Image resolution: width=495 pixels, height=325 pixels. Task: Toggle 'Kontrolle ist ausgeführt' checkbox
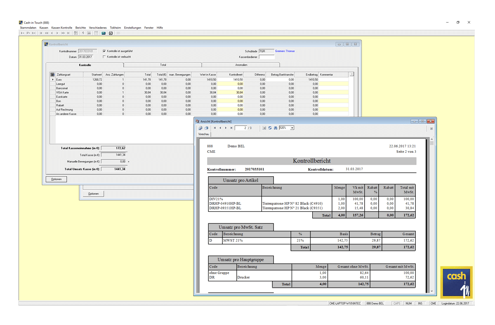point(104,51)
